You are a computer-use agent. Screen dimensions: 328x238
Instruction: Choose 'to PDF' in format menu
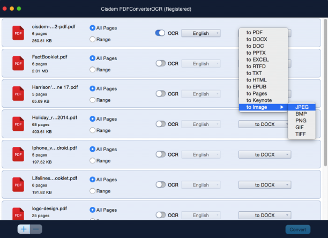pyautogui.click(x=263, y=32)
